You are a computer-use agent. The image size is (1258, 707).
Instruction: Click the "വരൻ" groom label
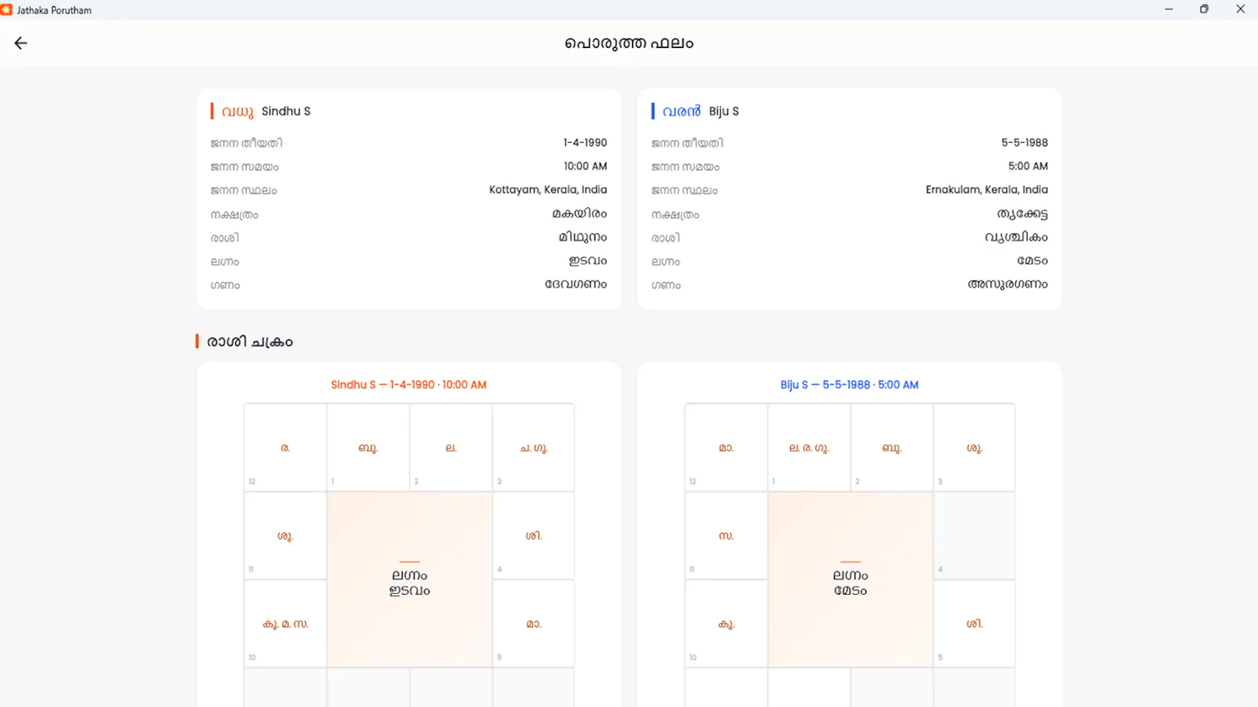pos(681,112)
